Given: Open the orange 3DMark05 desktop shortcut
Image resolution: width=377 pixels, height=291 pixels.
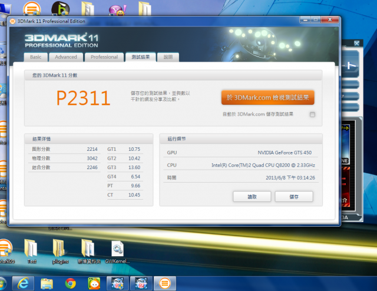Looking at the screenshot, I should [5, 252].
